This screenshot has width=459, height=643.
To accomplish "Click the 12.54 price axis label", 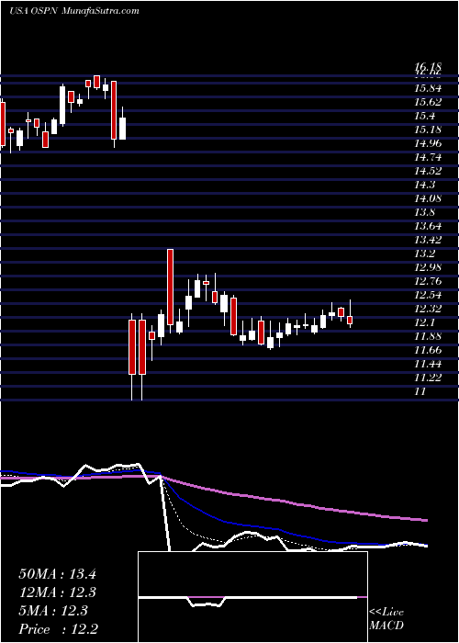I will point(428,295).
